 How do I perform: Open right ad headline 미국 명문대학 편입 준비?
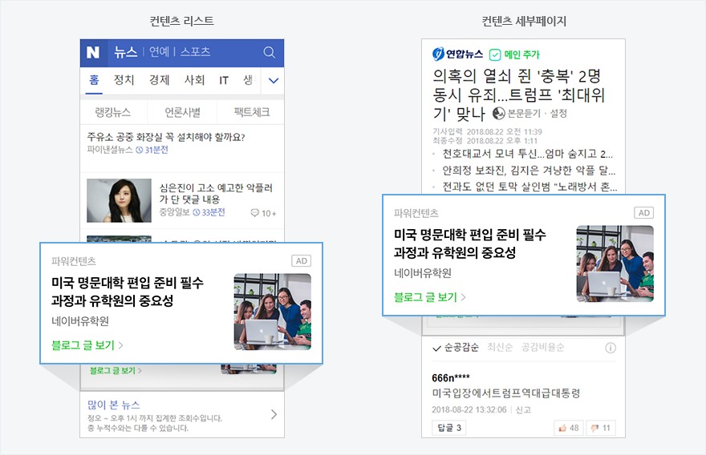pyautogui.click(x=470, y=244)
